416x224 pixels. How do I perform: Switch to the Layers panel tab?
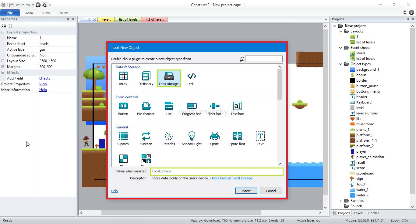click(359, 213)
